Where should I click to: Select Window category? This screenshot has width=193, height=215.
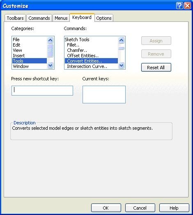30,66
